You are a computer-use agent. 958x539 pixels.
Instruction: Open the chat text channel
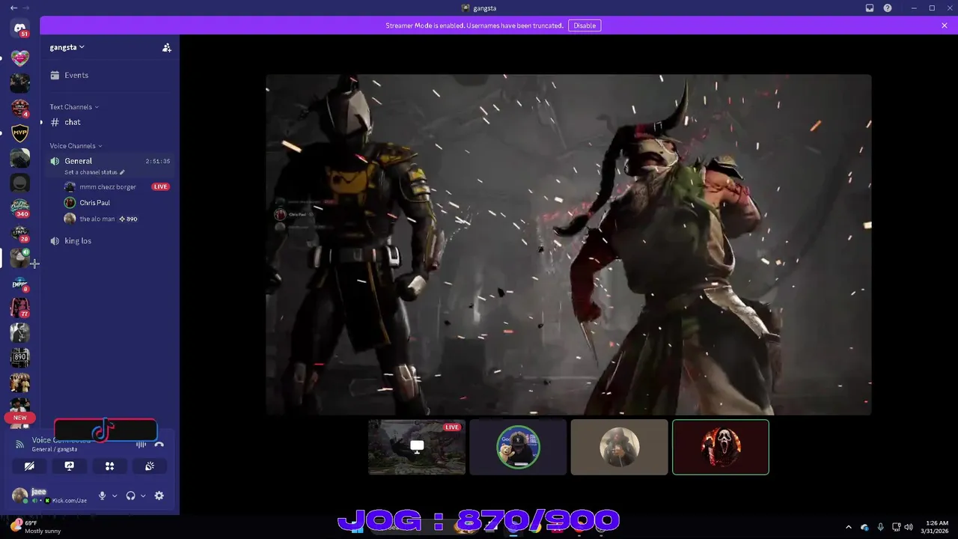pos(109,122)
